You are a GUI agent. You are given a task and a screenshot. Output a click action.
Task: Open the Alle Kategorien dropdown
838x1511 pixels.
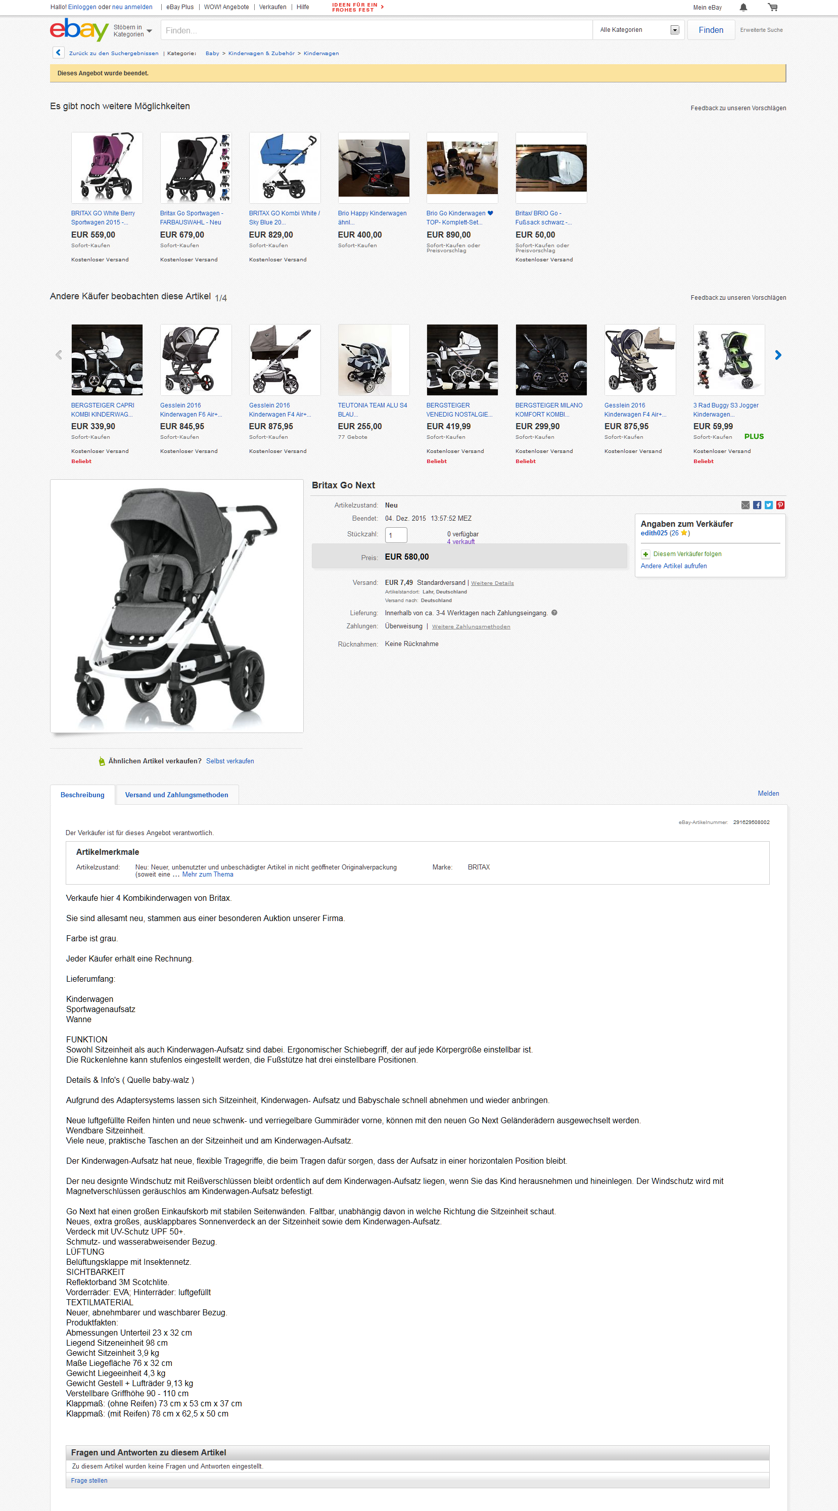[638, 30]
